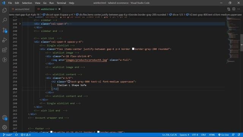This screenshot has height=137, width=243.
Task: Click the VS Code logo icon
Action: tap(3, 3)
